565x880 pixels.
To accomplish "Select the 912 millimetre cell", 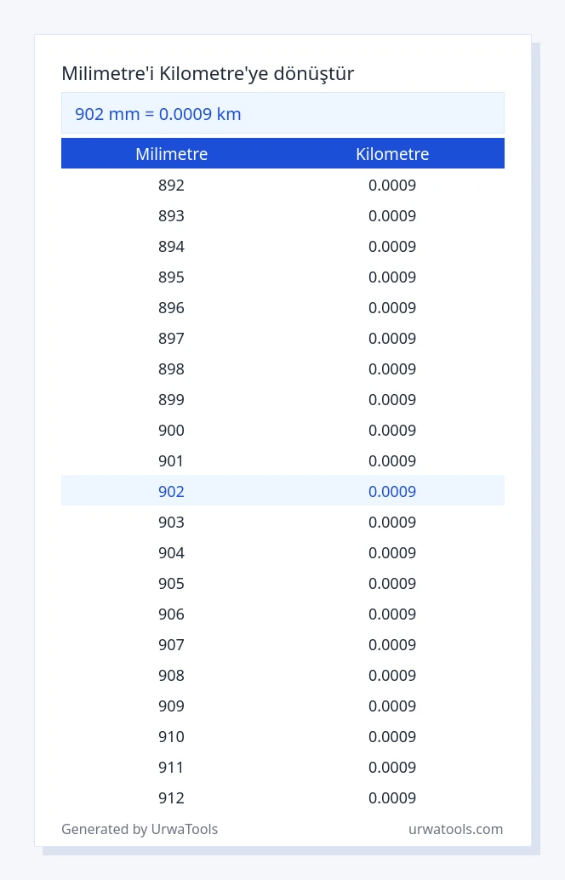I will 171,798.
